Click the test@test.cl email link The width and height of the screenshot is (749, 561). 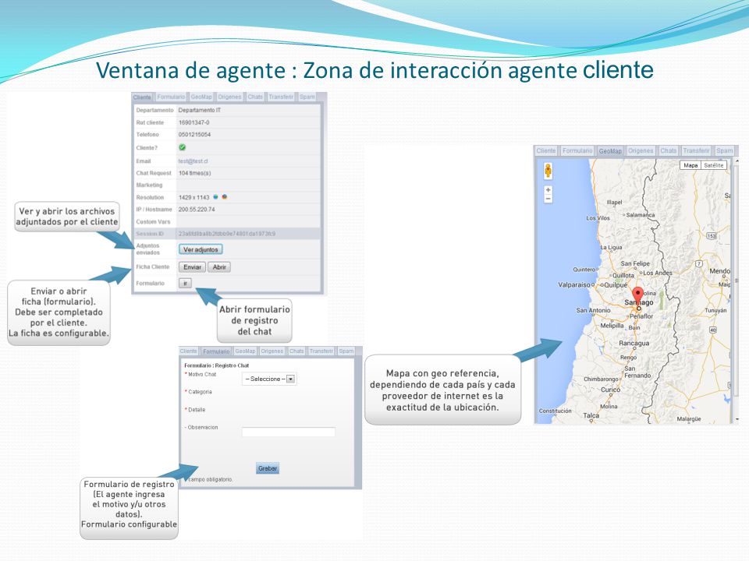click(193, 161)
